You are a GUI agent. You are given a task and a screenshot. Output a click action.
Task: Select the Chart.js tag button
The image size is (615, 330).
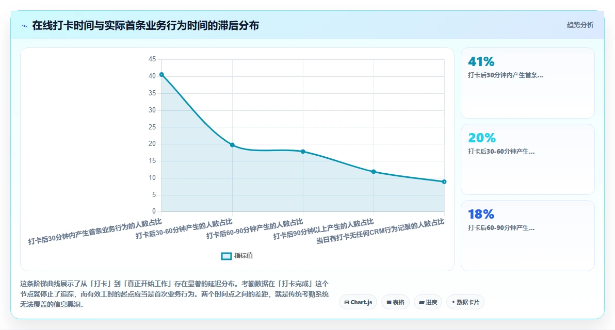(358, 302)
